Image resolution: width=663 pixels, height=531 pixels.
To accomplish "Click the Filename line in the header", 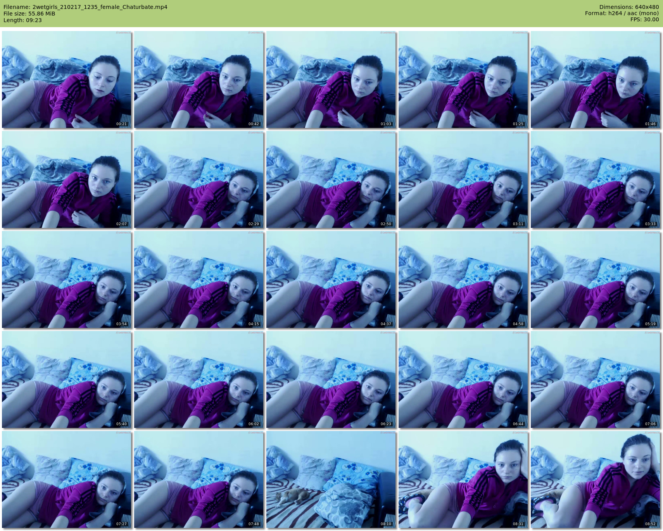I will click(85, 7).
